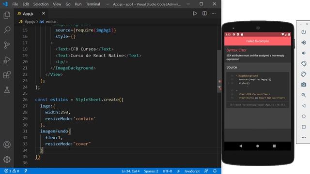This screenshot has width=310, height=174.
Task: Open Go to Line via Ln 34, Col 4
Action: click(130, 171)
